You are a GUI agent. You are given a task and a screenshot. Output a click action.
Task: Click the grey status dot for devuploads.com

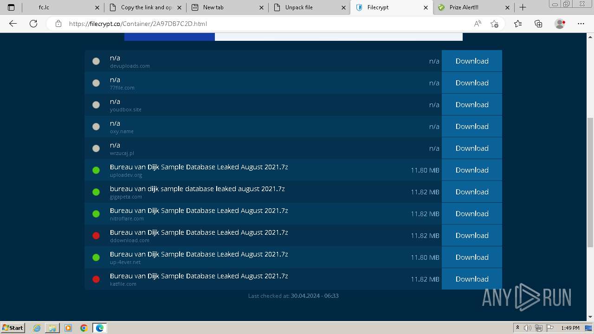[x=96, y=61]
